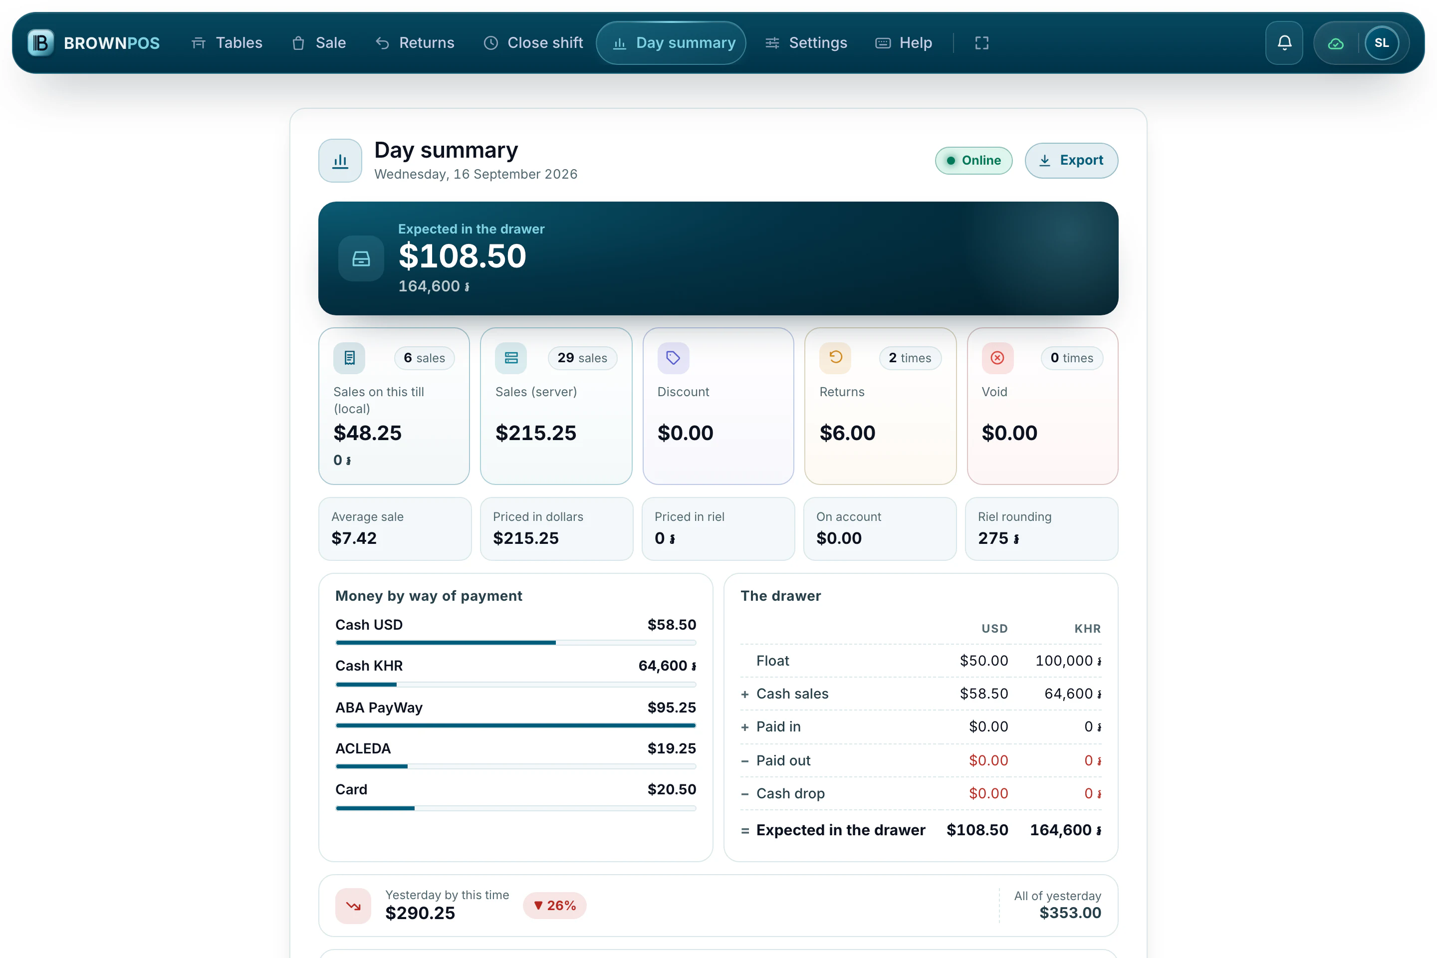This screenshot has height=958, width=1437.
Task: Open the Returns tab
Action: pos(415,43)
